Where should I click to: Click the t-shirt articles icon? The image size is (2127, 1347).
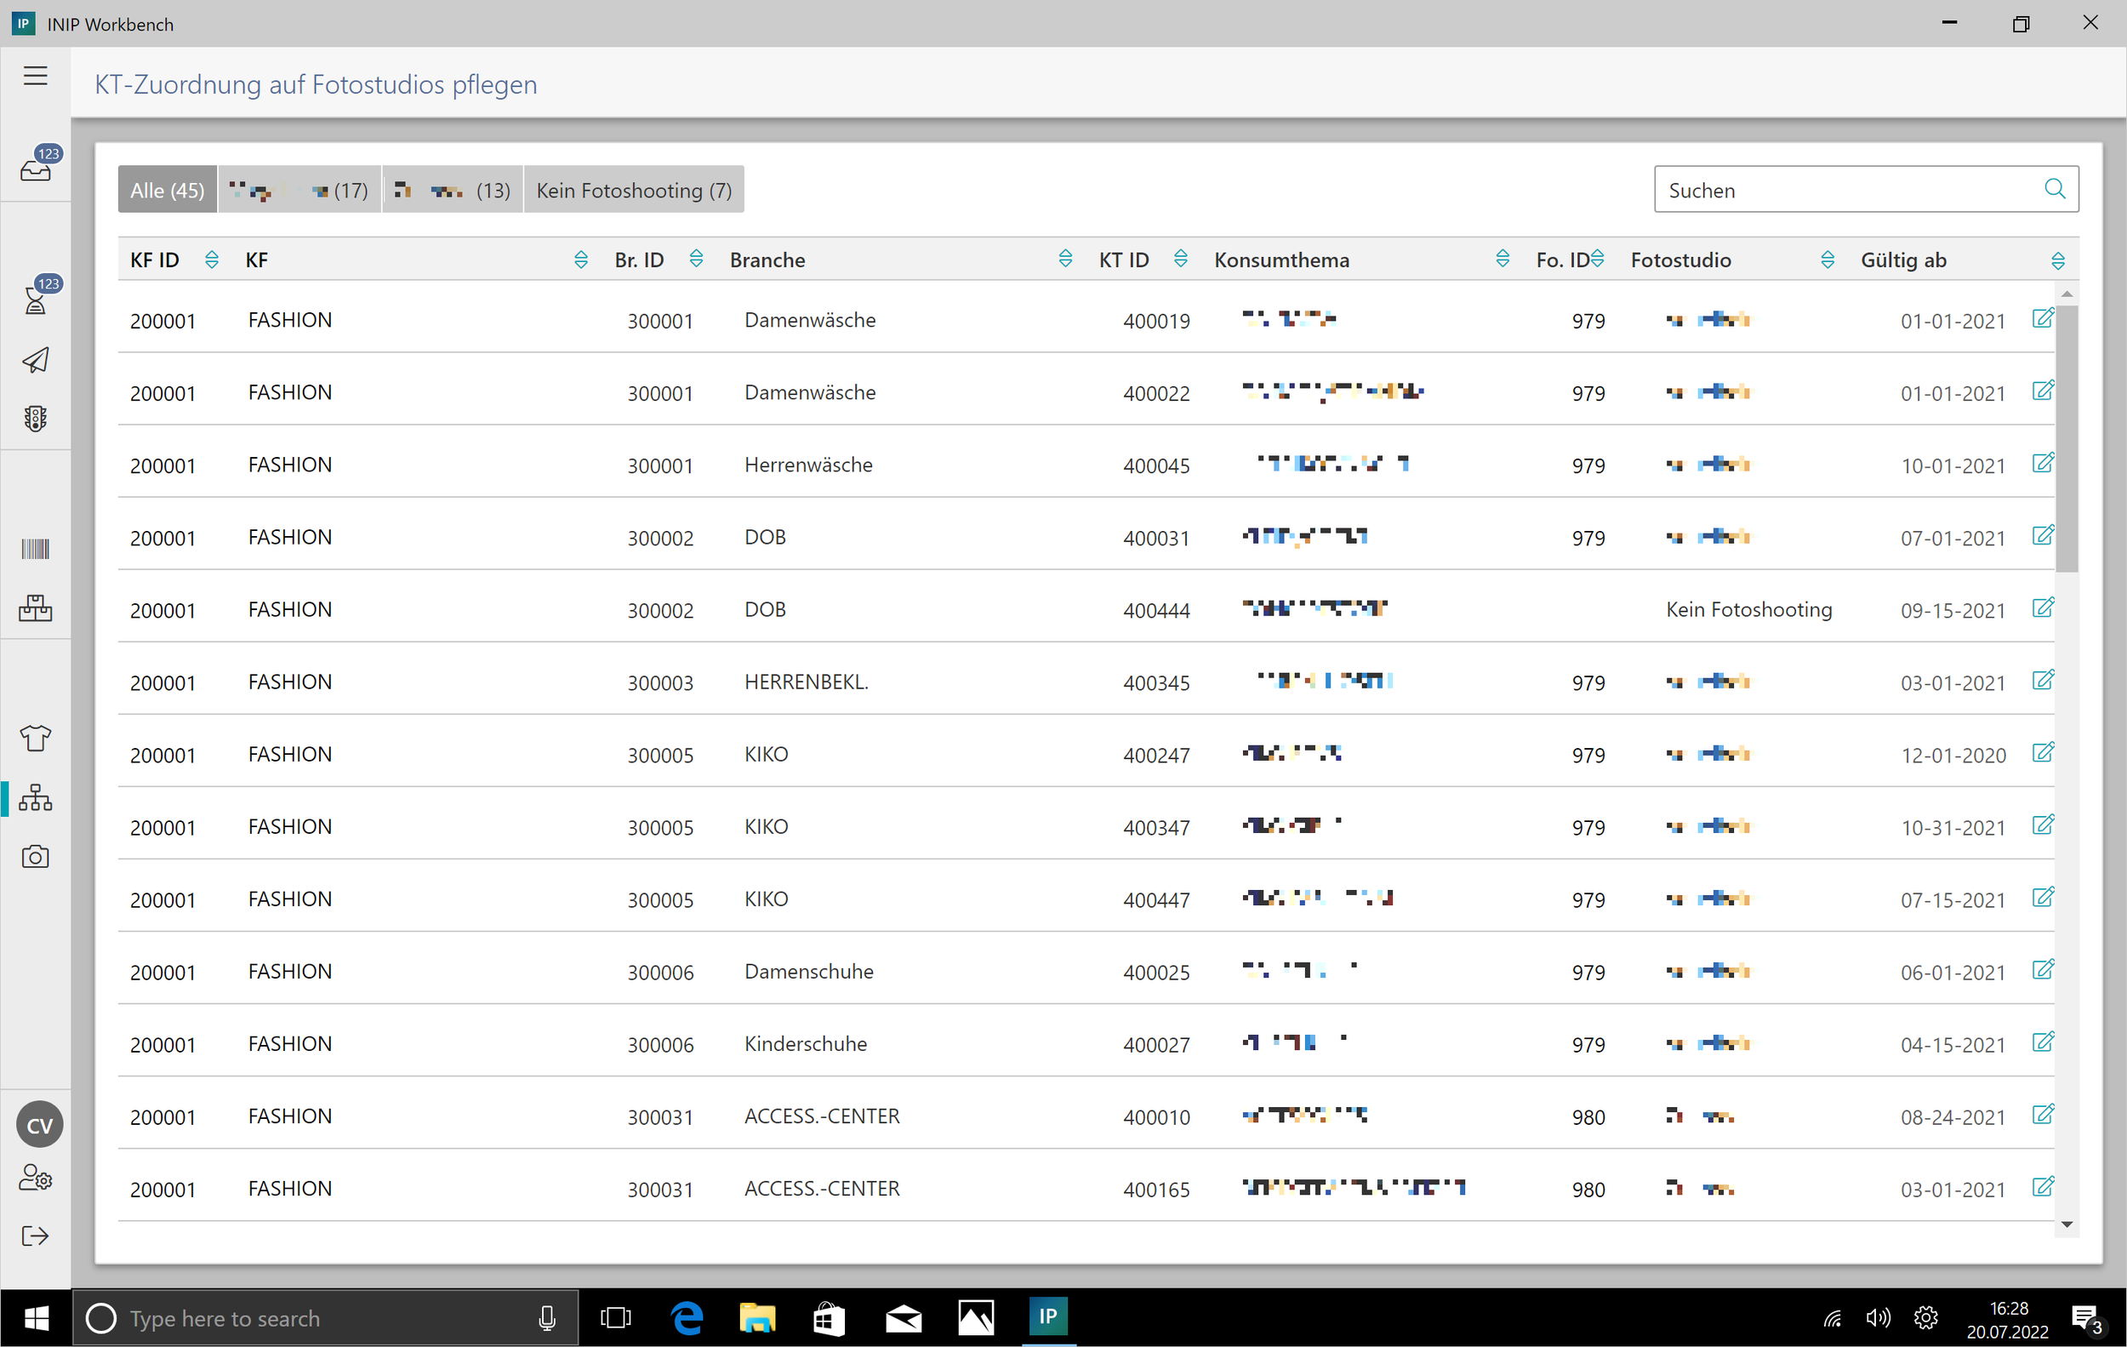(36, 738)
